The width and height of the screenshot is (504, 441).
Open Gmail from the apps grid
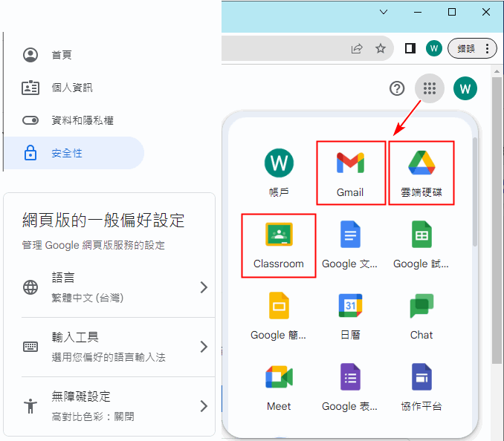(350, 172)
